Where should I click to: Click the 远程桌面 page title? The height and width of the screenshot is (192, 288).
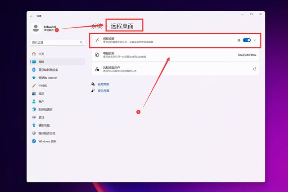(122, 26)
